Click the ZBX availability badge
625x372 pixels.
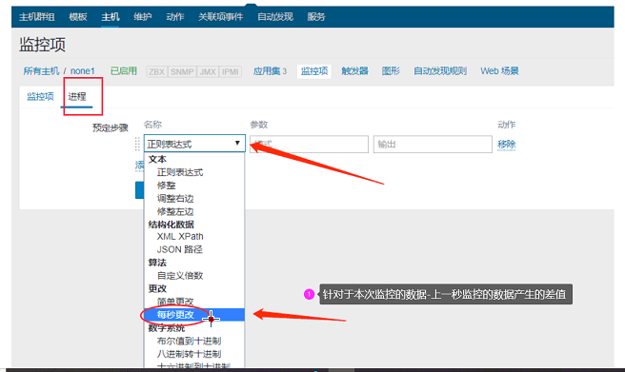click(x=156, y=71)
